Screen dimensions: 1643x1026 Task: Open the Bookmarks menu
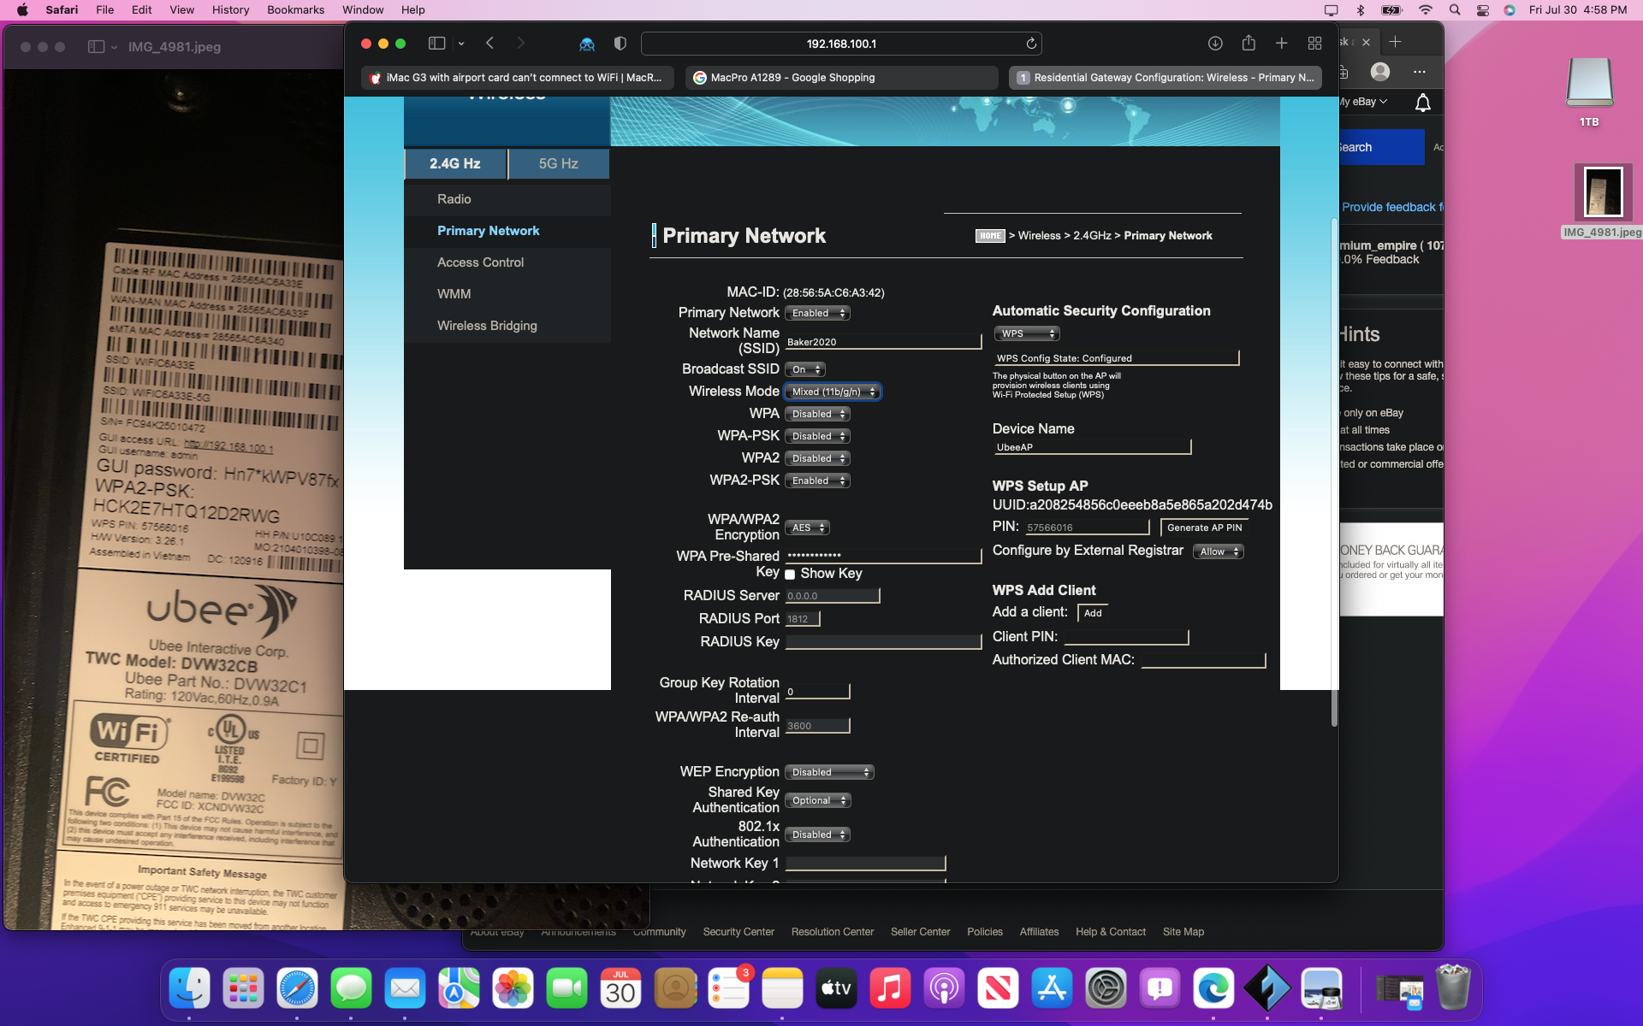click(x=295, y=9)
